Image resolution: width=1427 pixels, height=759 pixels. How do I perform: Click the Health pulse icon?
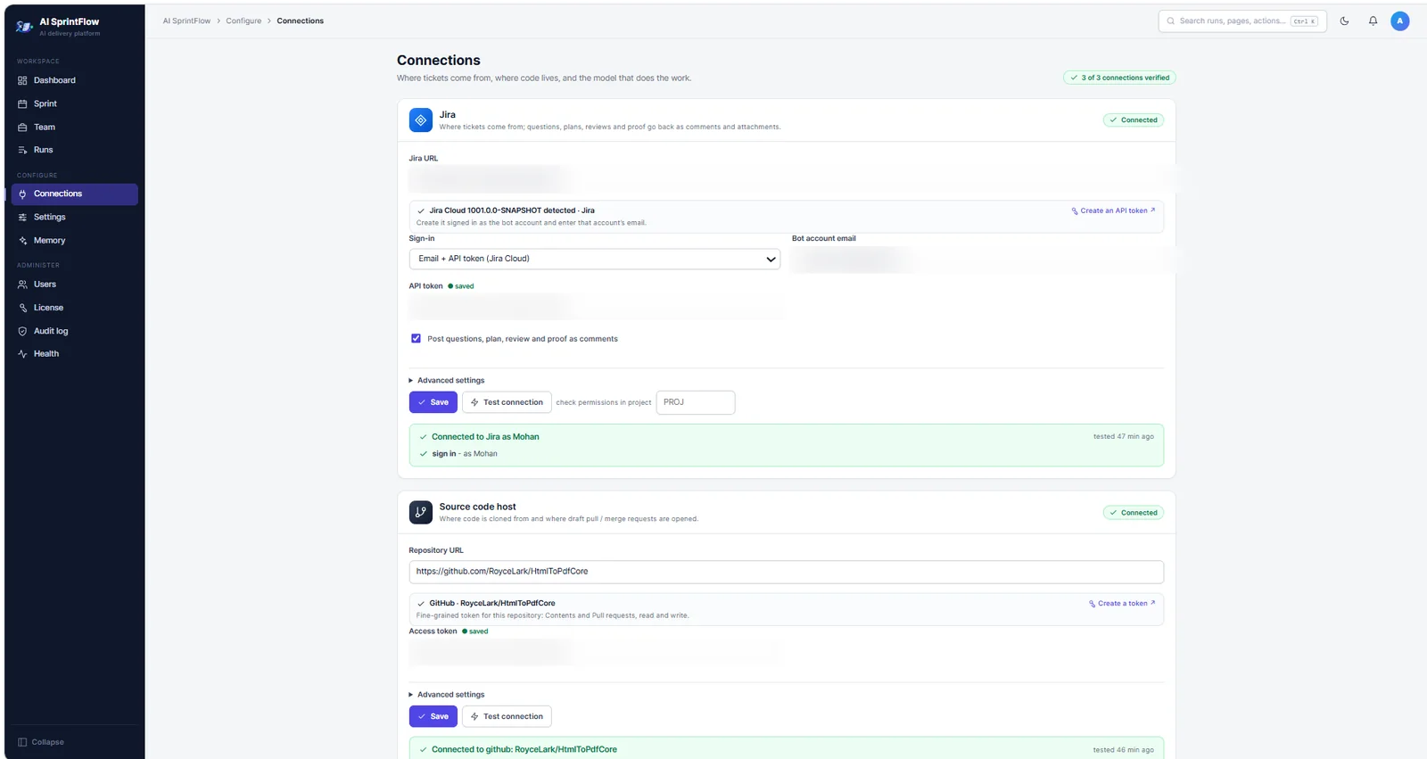tap(22, 354)
